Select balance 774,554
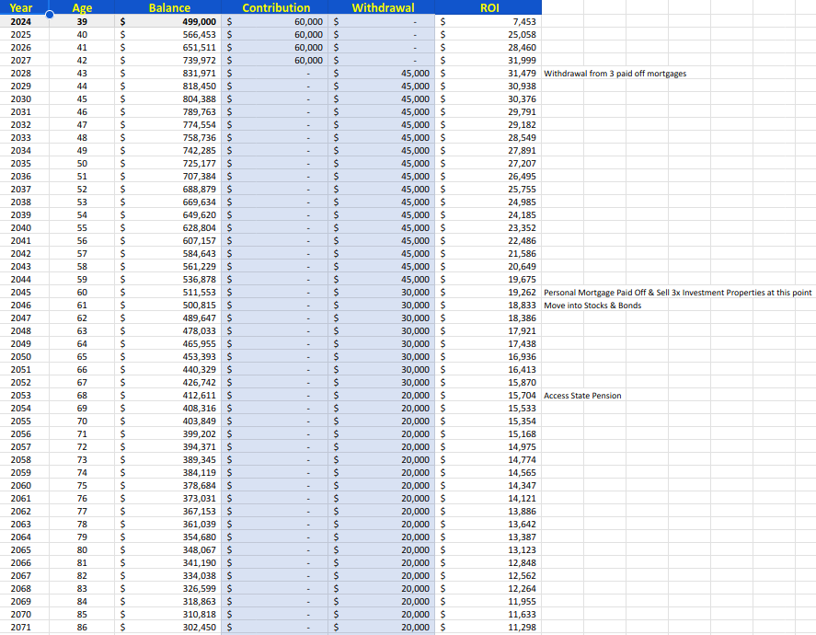Screen dimensions: 816x635 pos(167,124)
